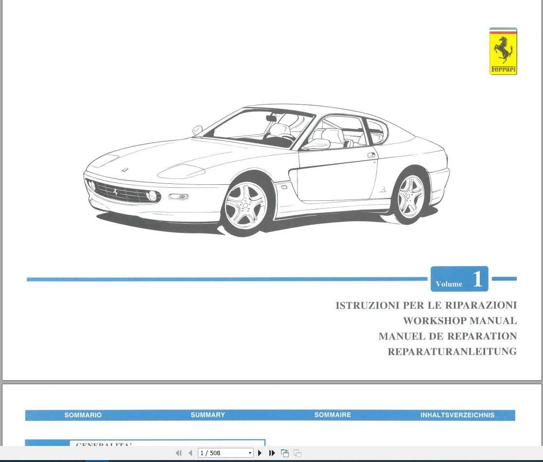Viewport: 543px width, 462px height.
Task: Click the Ferrari car illustration
Action: pos(266,170)
